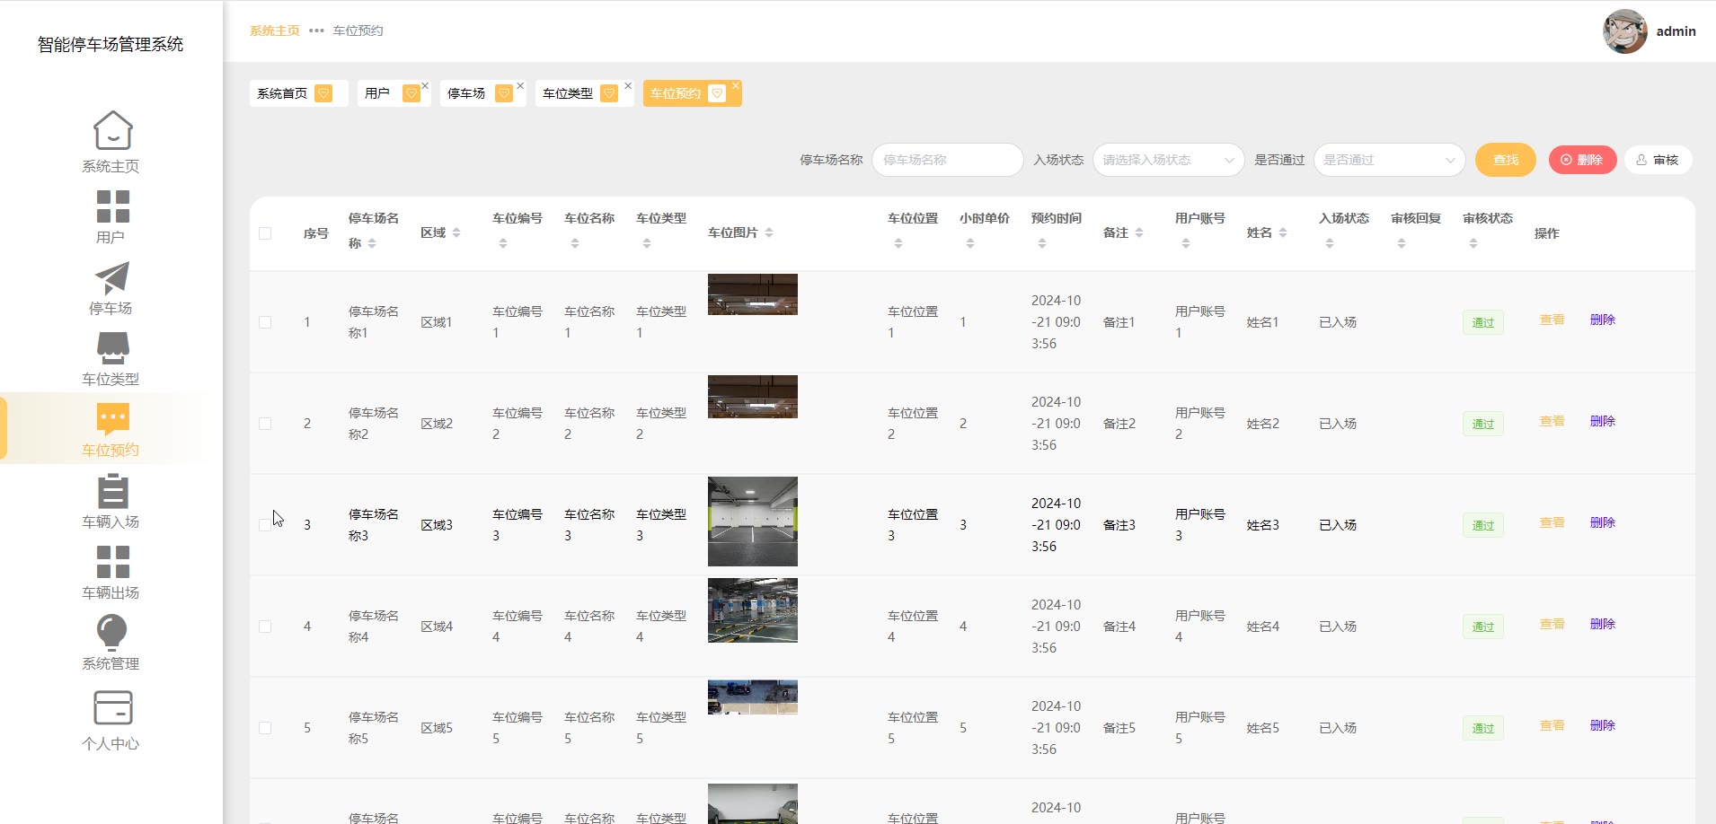Click the orange 查找 search button
The width and height of the screenshot is (1716, 824).
[1506, 160]
